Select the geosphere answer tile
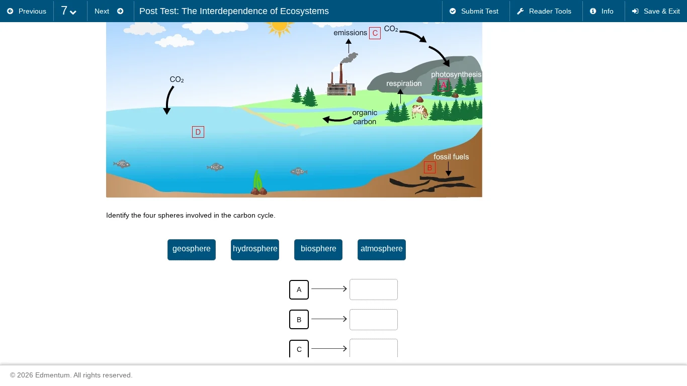Screen dimensions: 687x386 (x=191, y=249)
